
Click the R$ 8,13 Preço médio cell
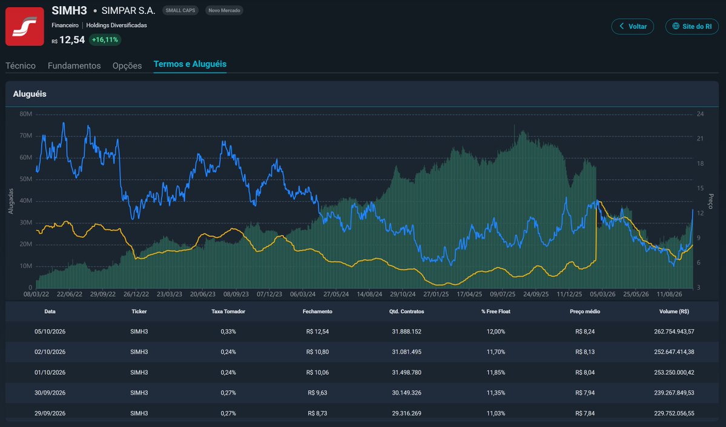point(585,352)
